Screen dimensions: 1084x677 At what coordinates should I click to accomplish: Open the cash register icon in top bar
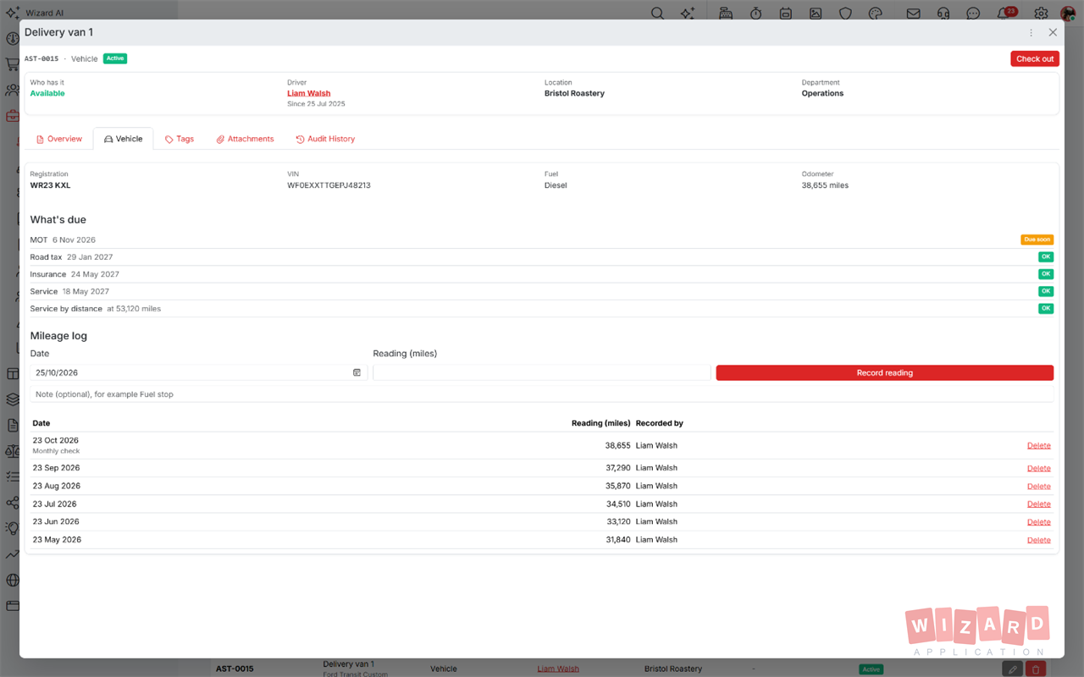[x=726, y=13]
